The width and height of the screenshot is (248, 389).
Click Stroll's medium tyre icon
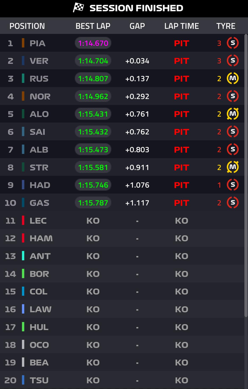coord(233,167)
